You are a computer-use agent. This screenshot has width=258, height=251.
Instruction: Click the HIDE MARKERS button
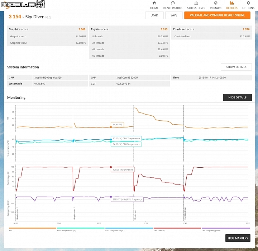(x=238, y=238)
